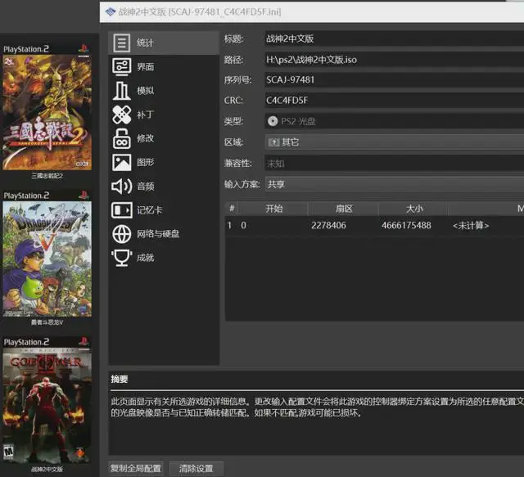Select the 三國志戰記2 game cover
Screen dimensions: 524x477
click(x=47, y=112)
